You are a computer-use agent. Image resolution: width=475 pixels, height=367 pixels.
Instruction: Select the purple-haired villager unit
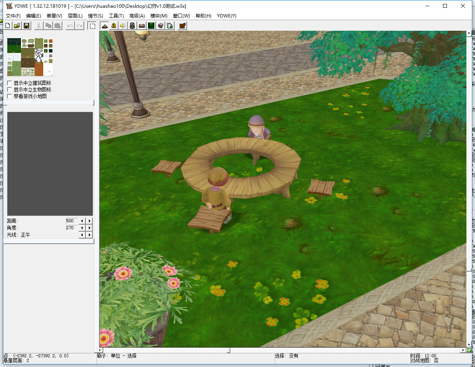[x=258, y=127]
